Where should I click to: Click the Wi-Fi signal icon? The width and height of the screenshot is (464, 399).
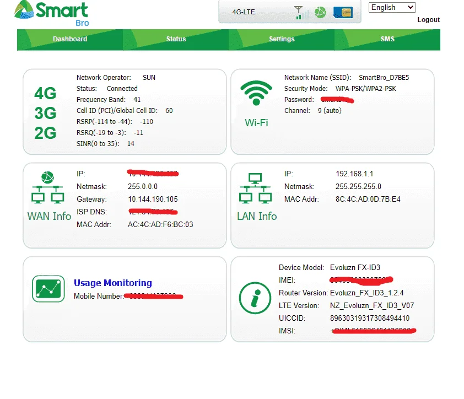(256, 93)
